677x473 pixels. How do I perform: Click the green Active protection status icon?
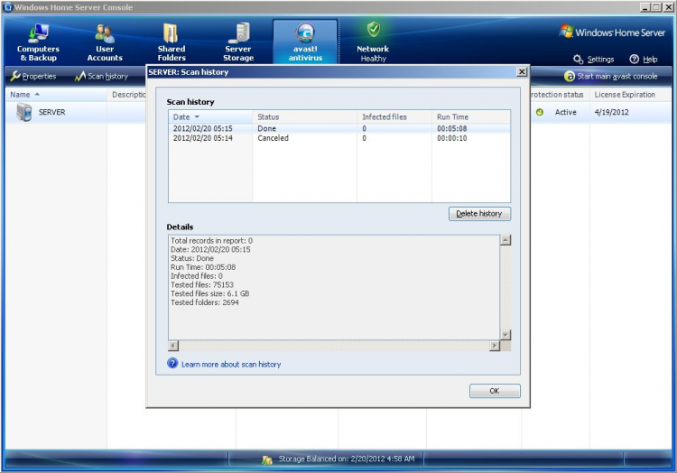(x=539, y=112)
